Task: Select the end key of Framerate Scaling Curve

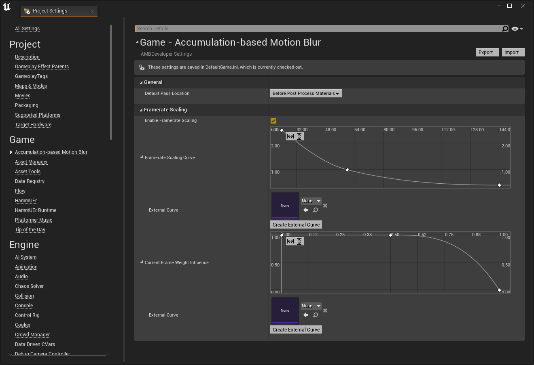Action: tap(499, 185)
